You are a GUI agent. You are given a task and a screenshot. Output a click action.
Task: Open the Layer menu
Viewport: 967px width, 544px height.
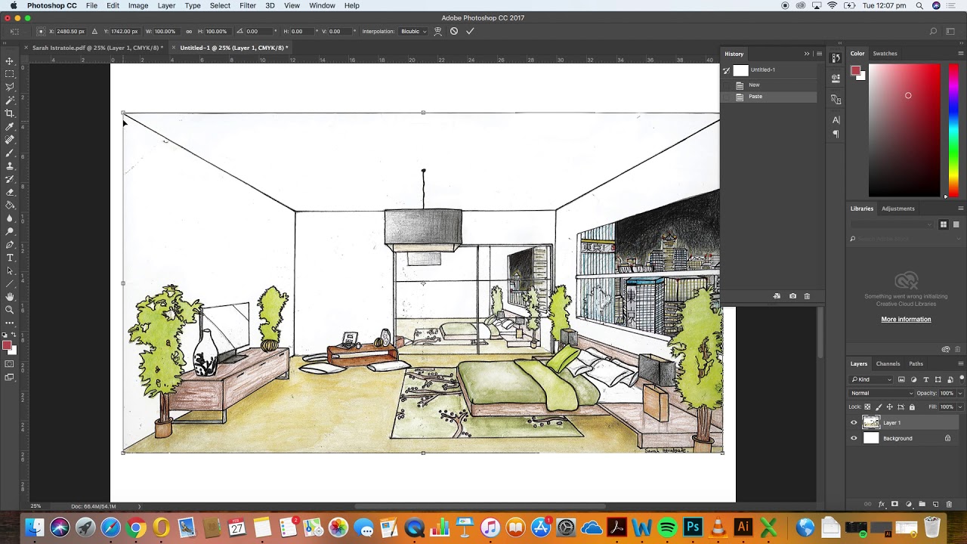click(x=166, y=5)
